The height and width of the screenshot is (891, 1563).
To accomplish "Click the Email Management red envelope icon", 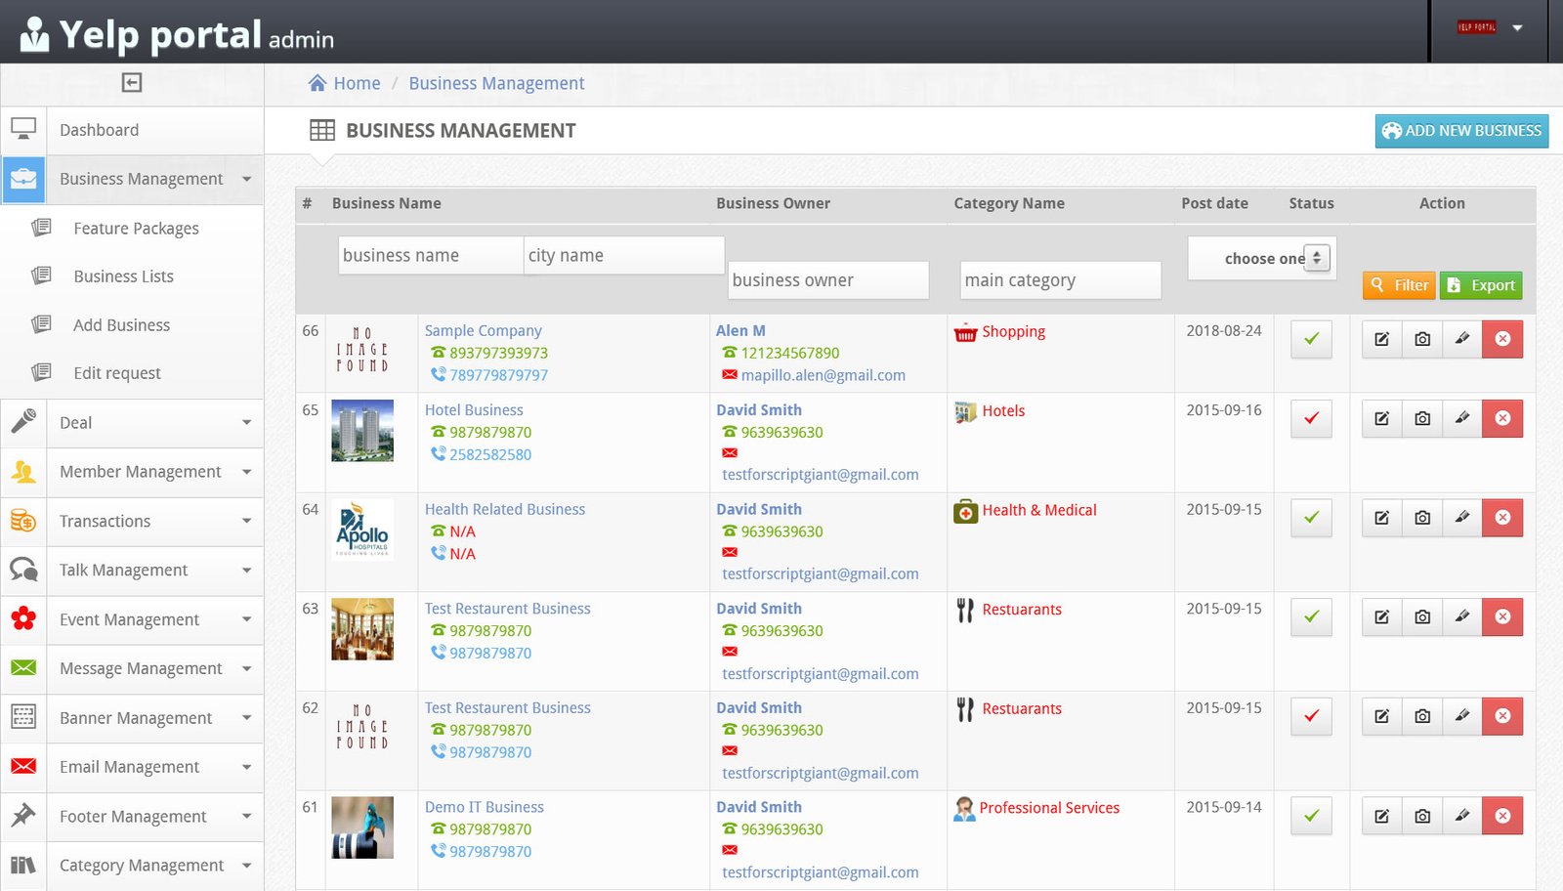I will point(23,766).
